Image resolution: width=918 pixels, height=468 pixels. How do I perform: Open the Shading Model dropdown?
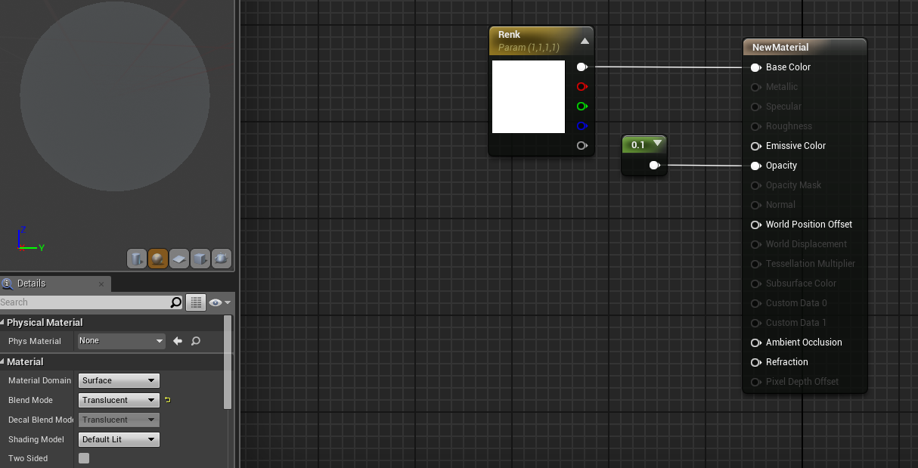point(119,439)
